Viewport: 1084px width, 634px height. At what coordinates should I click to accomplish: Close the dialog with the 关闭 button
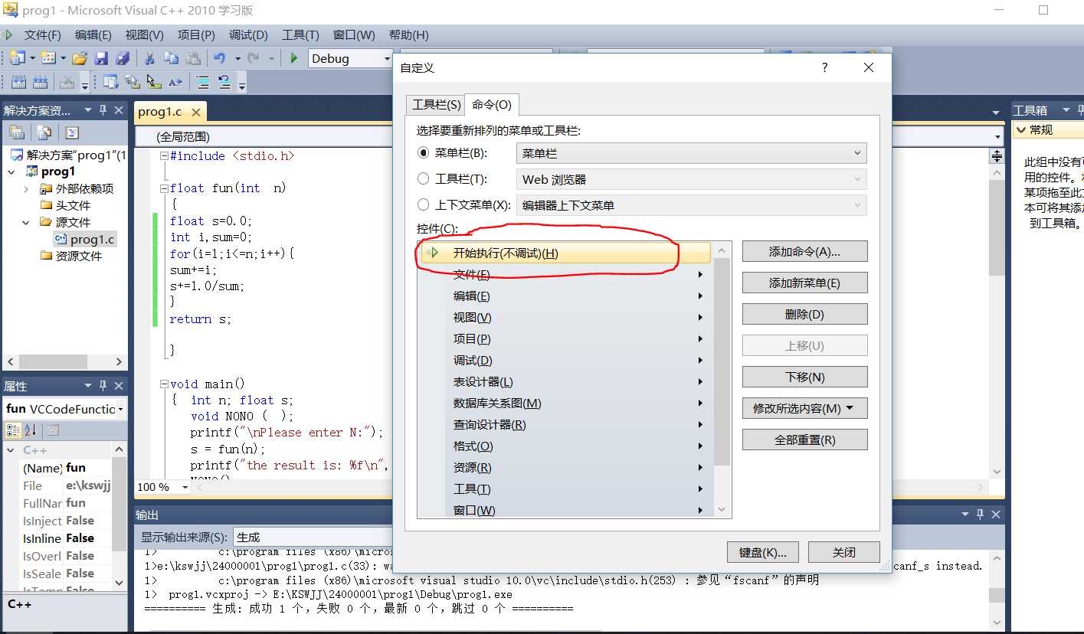[844, 552]
